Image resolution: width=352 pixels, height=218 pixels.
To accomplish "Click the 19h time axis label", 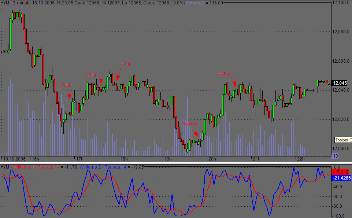I will [x=168, y=159].
